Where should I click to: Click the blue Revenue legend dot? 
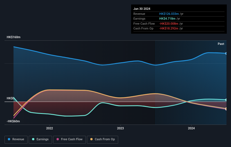coord(9,139)
